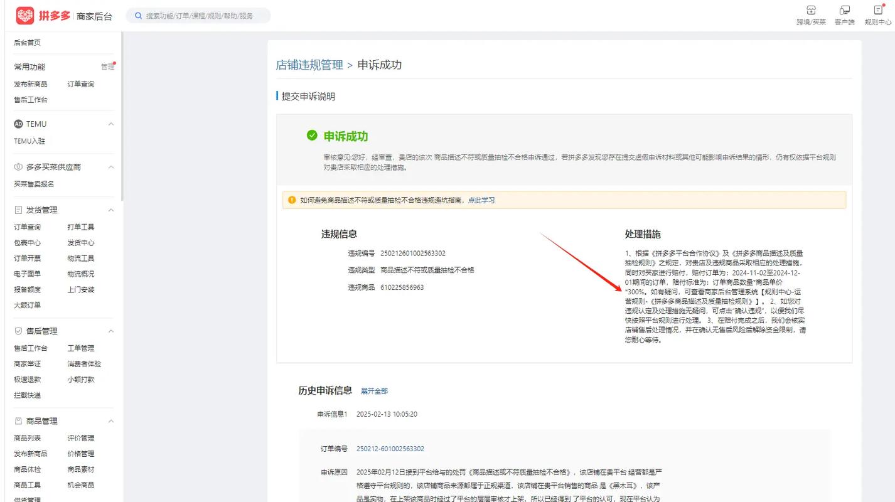Open 工单管理 in the sidebar
The height and width of the screenshot is (502, 895).
(81, 348)
